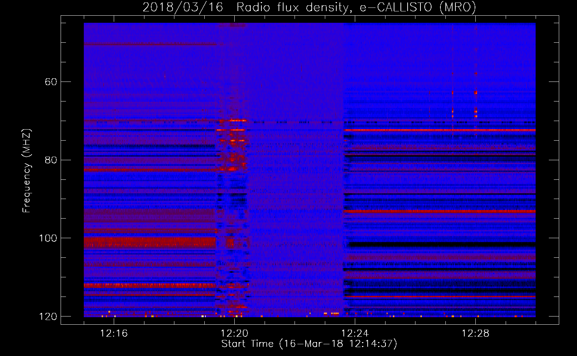The width and height of the screenshot is (577, 356).
Task: Click the plot title '2018/03/16 Radio flux density'
Action: pos(310,7)
